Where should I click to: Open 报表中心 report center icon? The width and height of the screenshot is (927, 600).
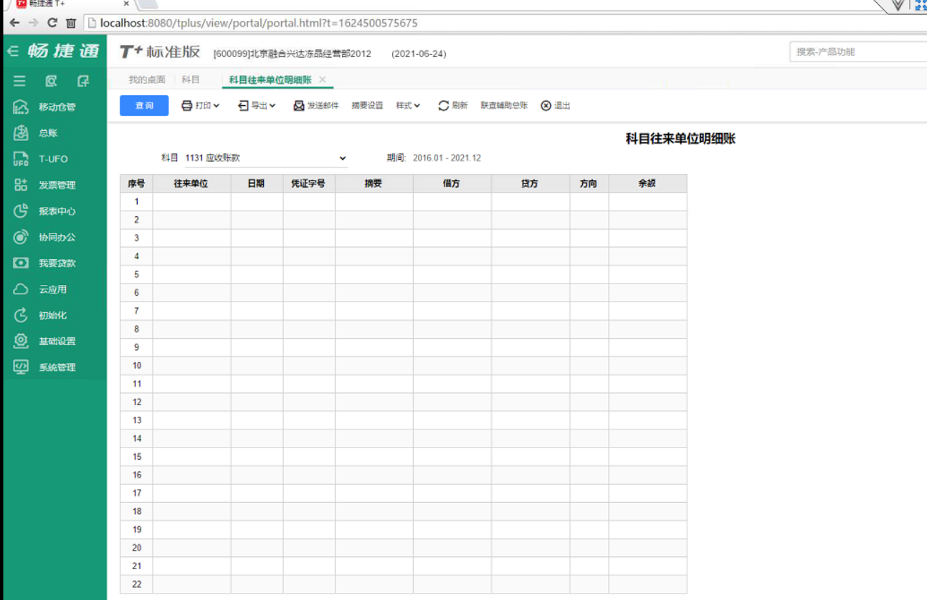21,211
